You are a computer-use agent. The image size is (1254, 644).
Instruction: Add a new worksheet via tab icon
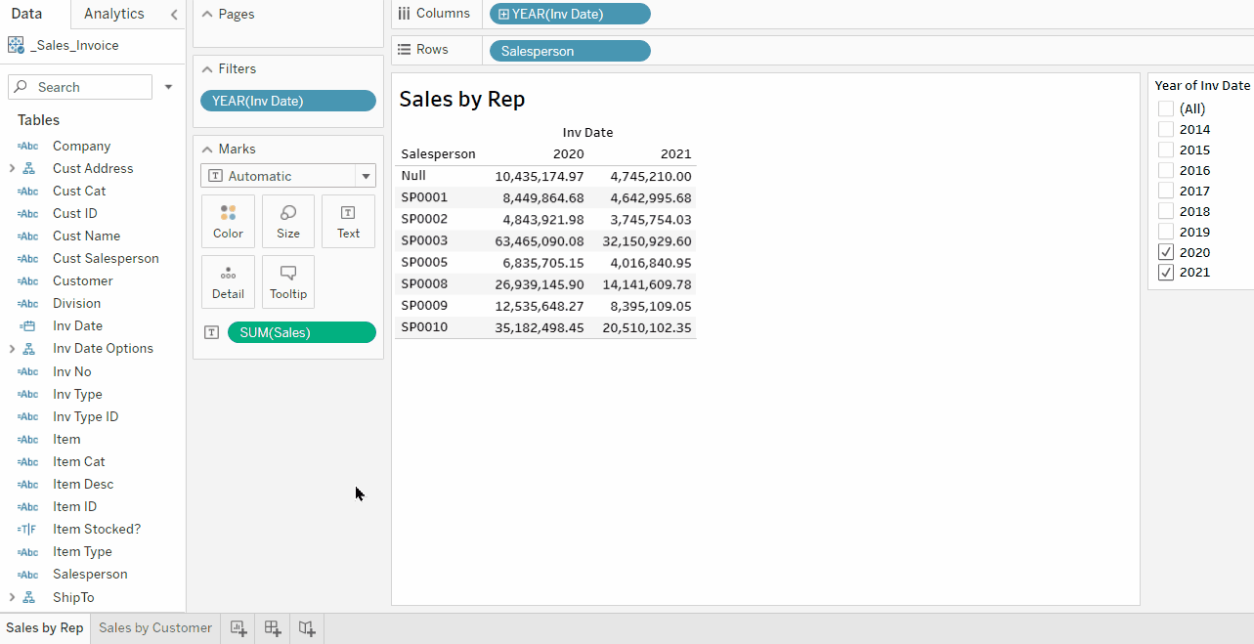point(238,628)
